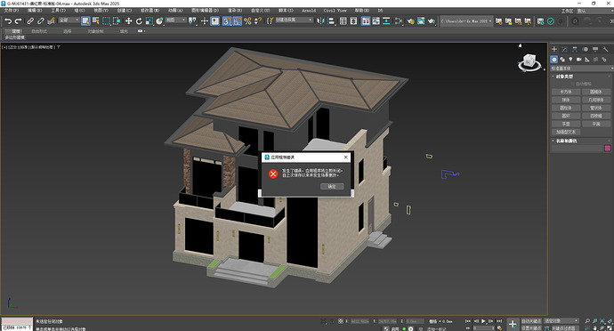Activate the Select Object tool
614x331 pixels.
tap(85, 21)
